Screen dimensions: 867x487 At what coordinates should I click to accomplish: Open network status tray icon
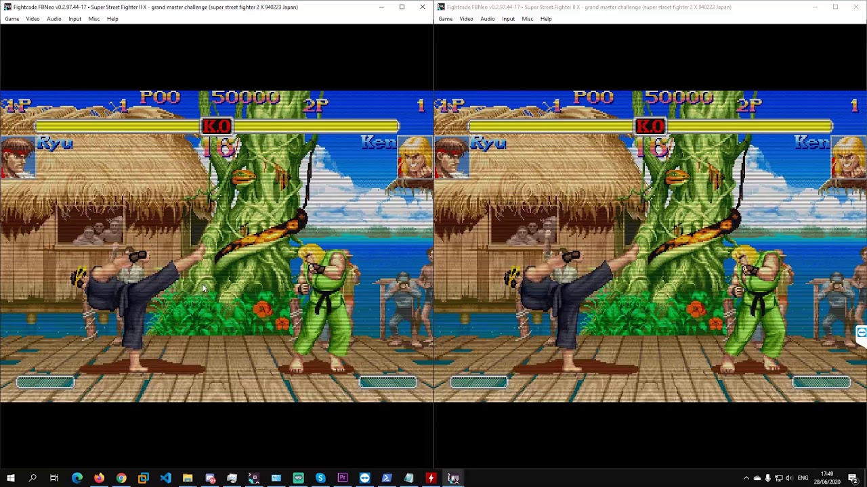778,478
